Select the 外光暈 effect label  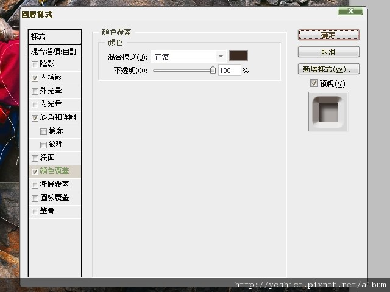(x=51, y=91)
